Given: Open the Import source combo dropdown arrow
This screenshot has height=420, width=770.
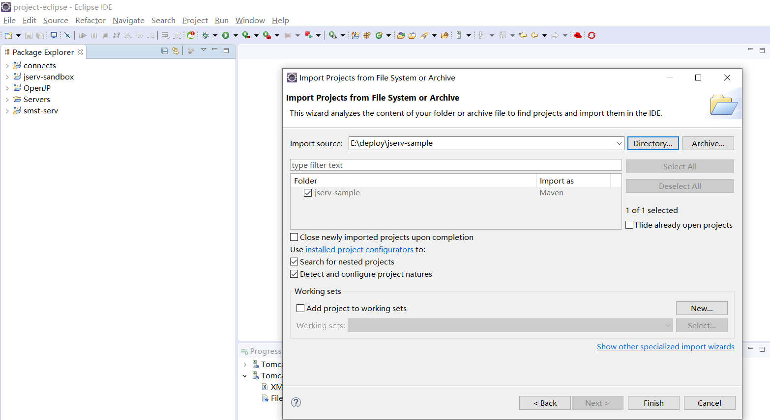Looking at the screenshot, I should pos(619,143).
